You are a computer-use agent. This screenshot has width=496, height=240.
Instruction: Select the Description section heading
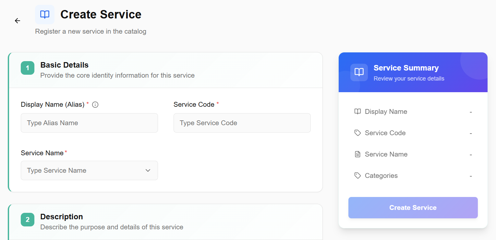tap(62, 217)
